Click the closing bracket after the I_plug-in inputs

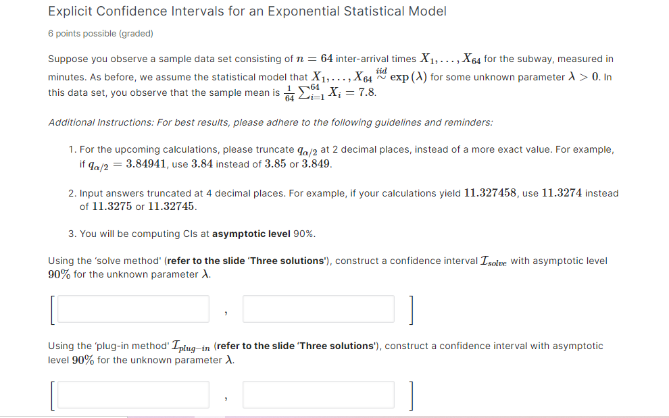411,394
